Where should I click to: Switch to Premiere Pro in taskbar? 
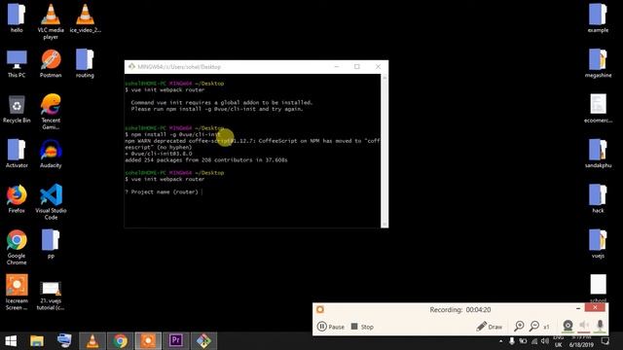coord(175,341)
